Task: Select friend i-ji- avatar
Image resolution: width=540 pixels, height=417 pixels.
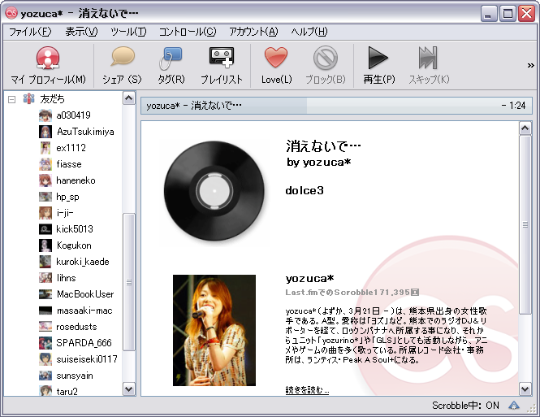Action: pos(45,213)
